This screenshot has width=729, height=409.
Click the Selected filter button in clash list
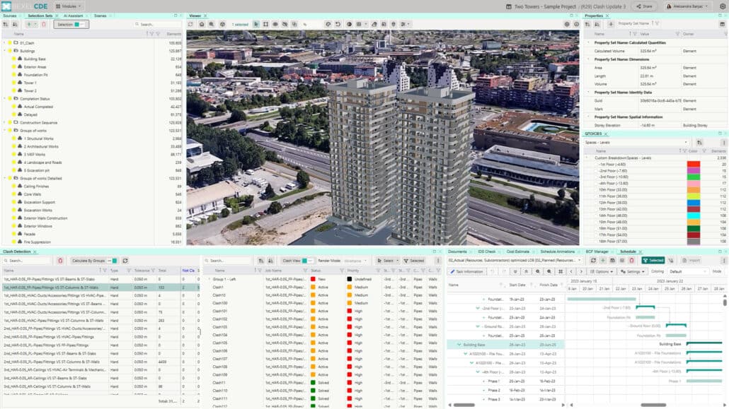click(x=414, y=261)
